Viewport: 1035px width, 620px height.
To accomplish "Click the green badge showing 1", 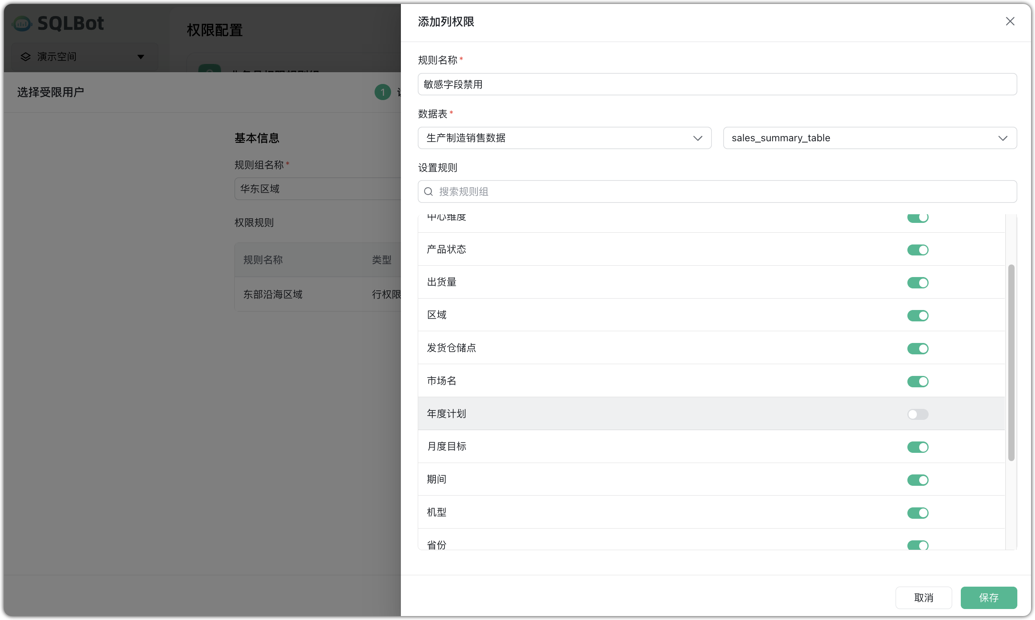I will (x=382, y=92).
